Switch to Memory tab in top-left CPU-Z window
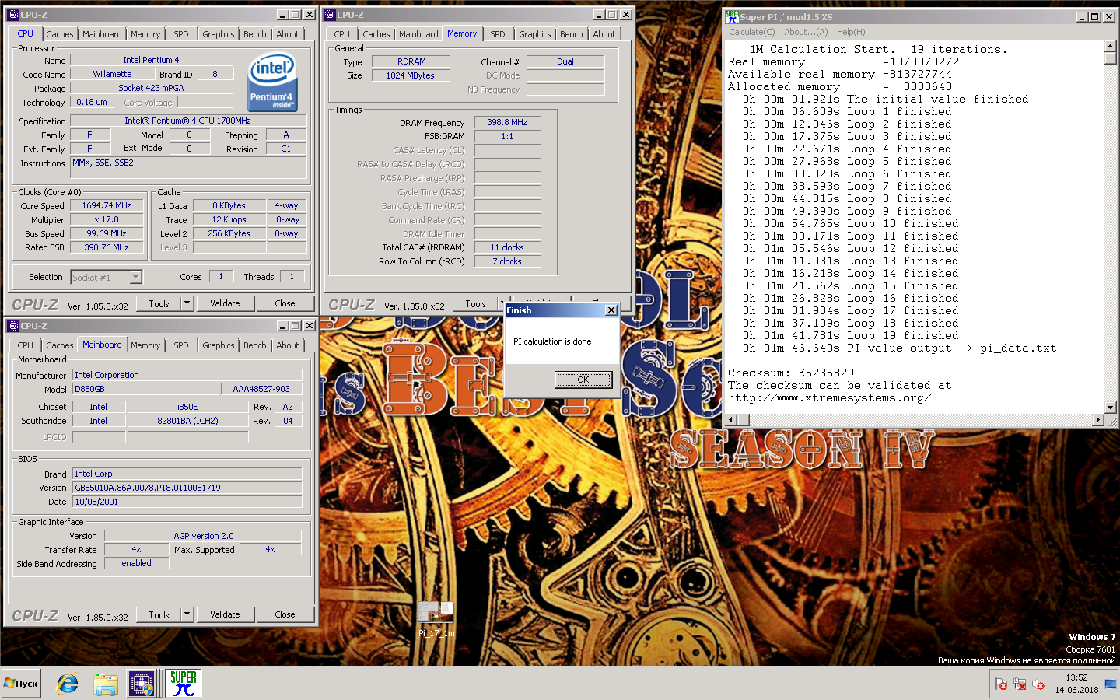The image size is (1120, 700). 145,34
